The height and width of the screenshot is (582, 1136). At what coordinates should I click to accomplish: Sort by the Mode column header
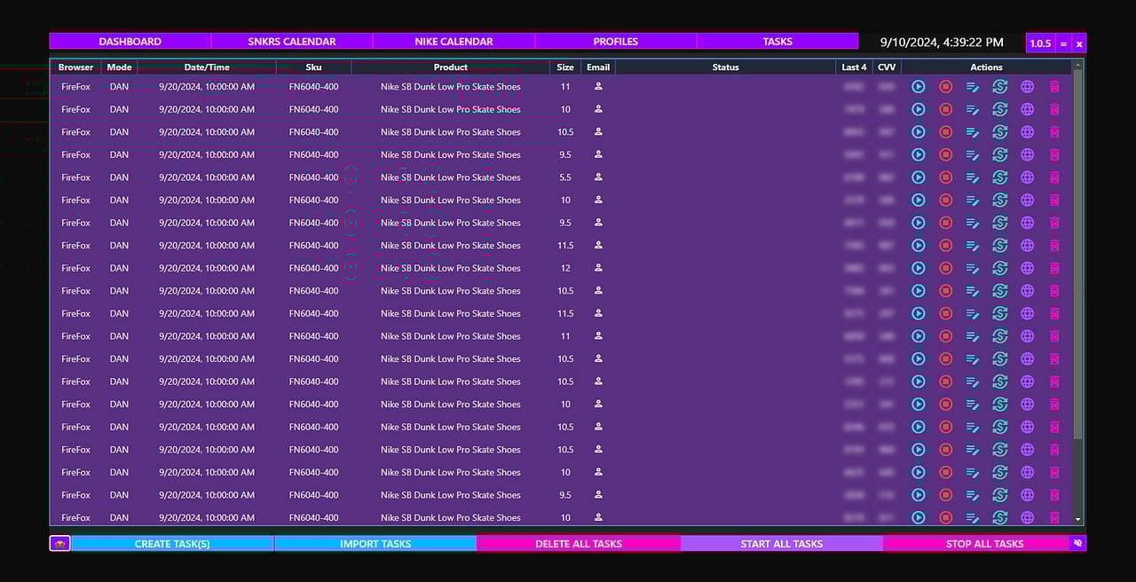[119, 67]
